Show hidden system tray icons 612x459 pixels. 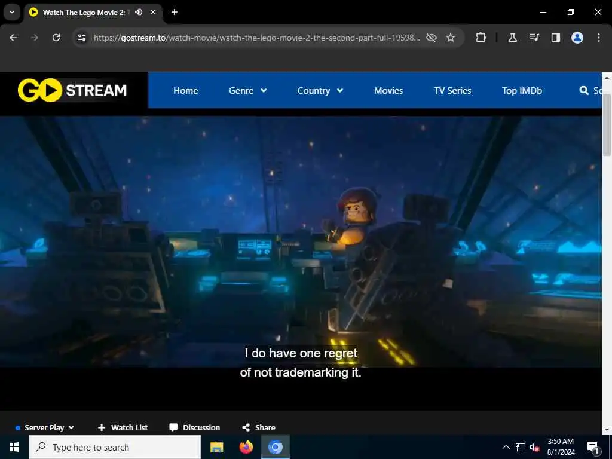tap(506, 447)
